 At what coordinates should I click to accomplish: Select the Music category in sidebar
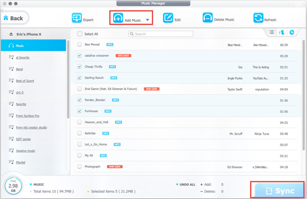point(34,45)
